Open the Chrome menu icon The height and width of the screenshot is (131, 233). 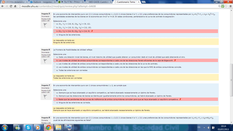coord(231,6)
